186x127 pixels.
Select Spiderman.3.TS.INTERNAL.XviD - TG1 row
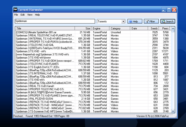(x=94, y=73)
